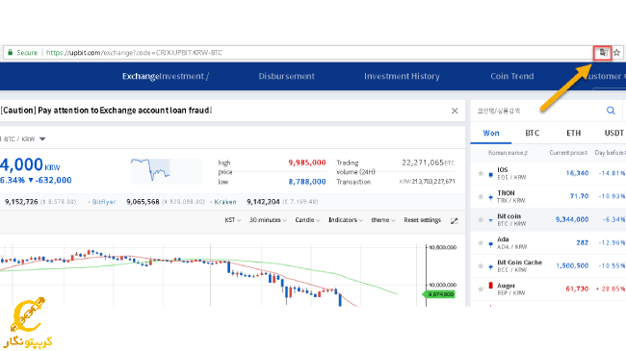Open the Disbursement menu item
Viewport: 626px width, 351px height.
tap(287, 76)
